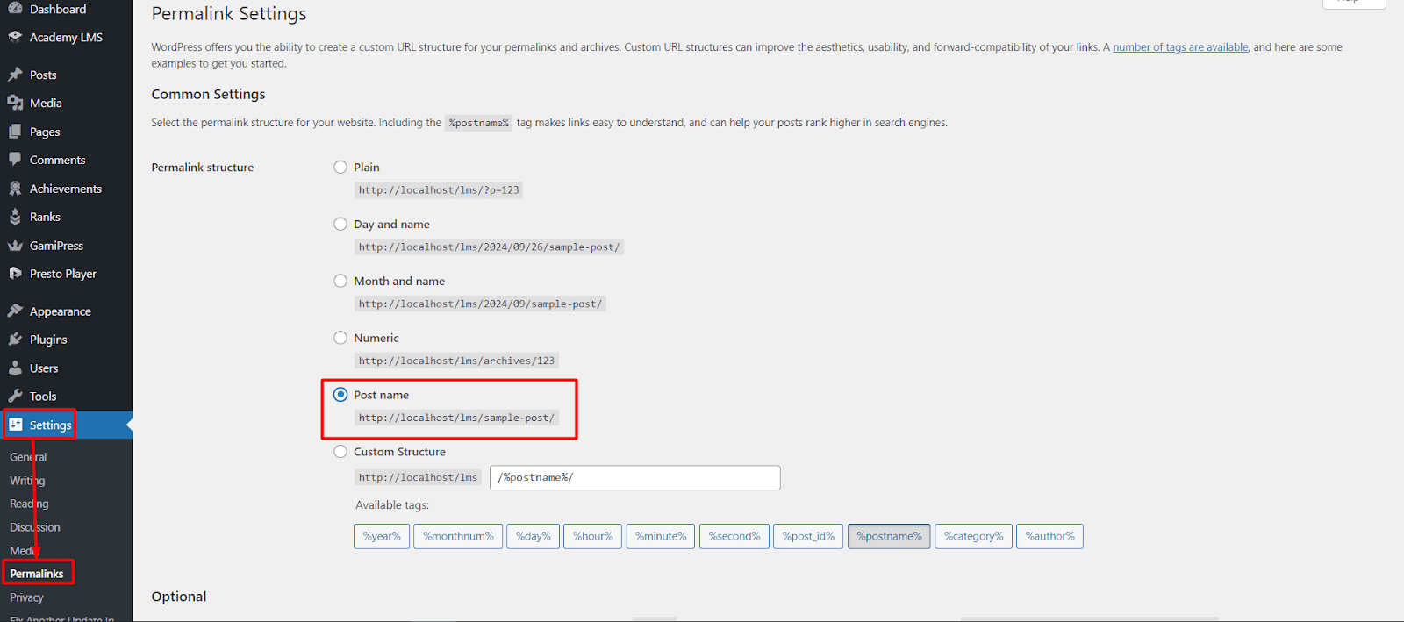Click the Month and name sample URL

click(x=480, y=304)
